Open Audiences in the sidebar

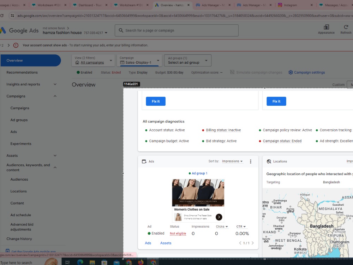(19, 179)
